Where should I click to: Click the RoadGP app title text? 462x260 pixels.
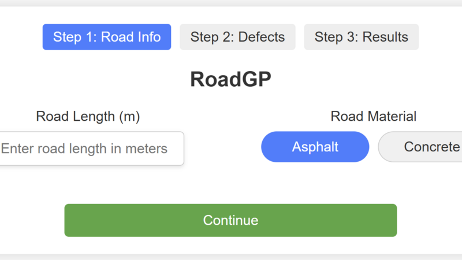(x=230, y=80)
